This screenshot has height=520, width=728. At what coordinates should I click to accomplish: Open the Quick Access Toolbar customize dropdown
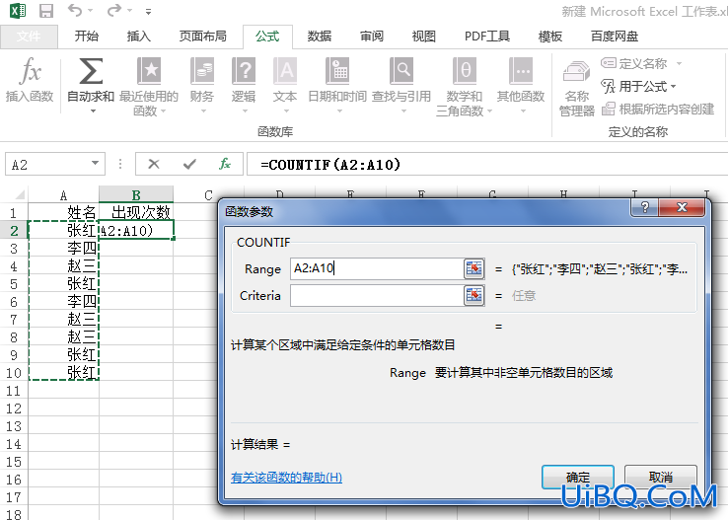click(149, 12)
